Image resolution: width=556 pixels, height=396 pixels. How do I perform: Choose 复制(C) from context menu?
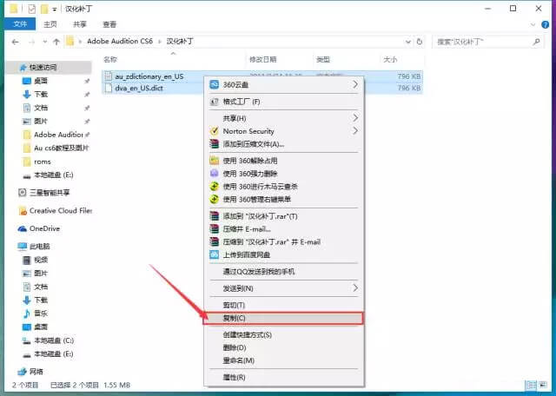284,318
